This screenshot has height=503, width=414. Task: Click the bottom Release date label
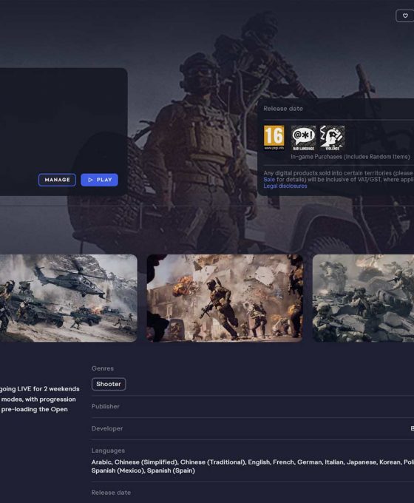coord(111,493)
